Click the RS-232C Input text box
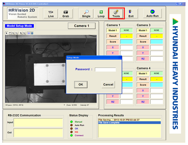This screenshot has width=188, height=145. (x=38, y=123)
